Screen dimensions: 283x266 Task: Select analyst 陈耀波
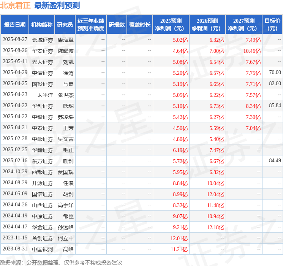coord(66,51)
